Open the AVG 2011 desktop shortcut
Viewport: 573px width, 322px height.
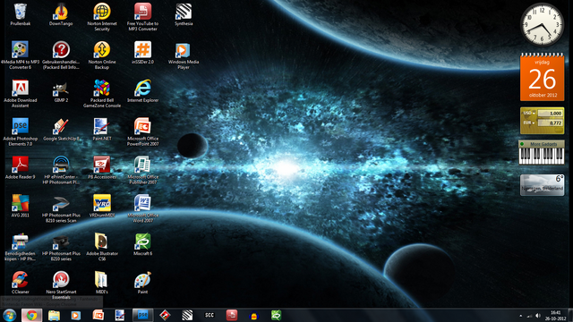[x=20, y=207]
